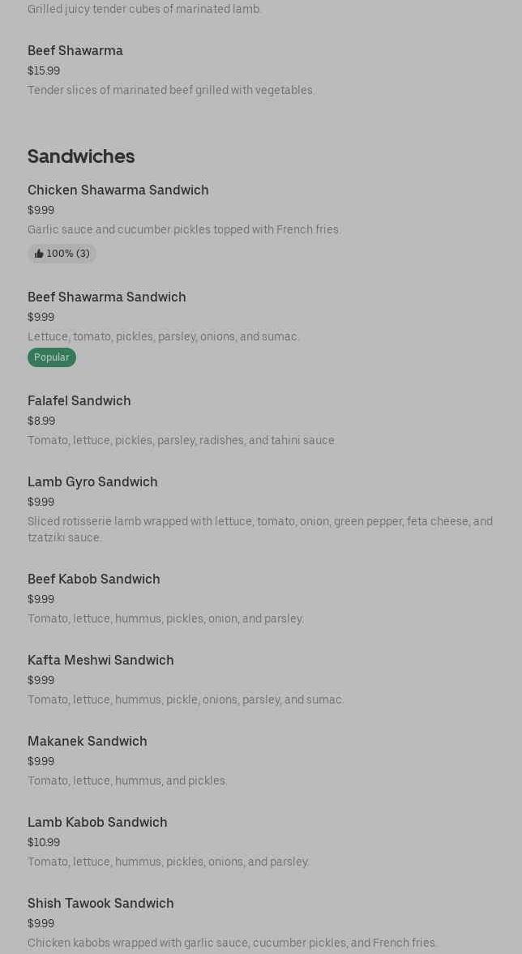Open the Lamb Gyro Sandwich item
Viewport: 522px width, 954px height.
tap(92, 482)
